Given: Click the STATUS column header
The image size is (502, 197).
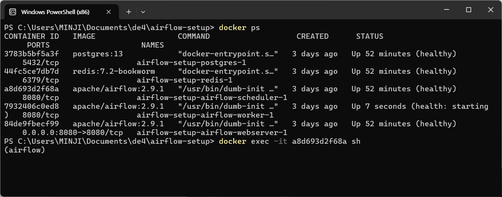Looking at the screenshot, I should 369,36.
